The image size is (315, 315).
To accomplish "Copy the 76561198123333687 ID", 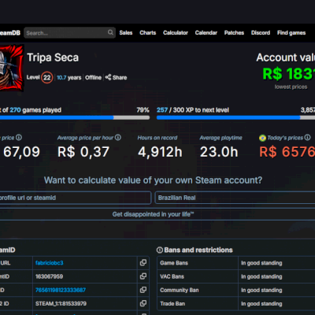I will [143, 290].
